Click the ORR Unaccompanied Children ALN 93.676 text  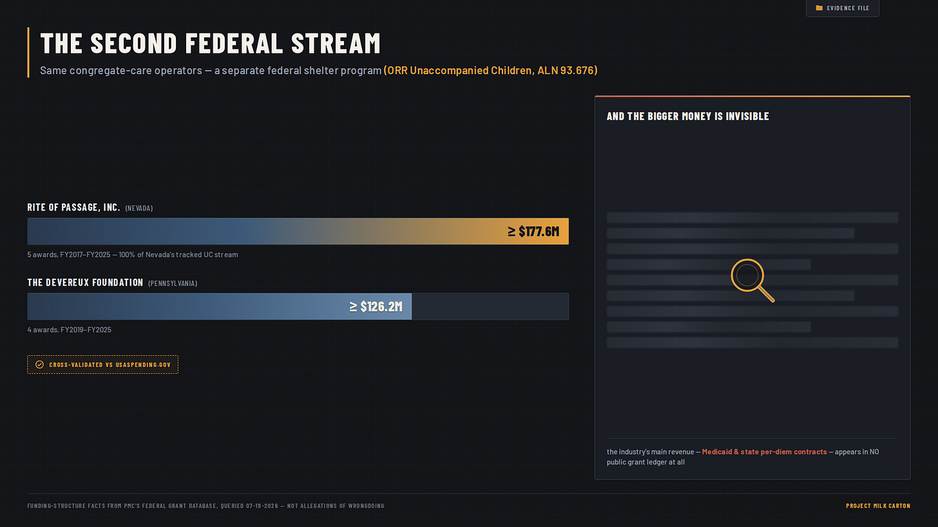pyautogui.click(x=490, y=70)
